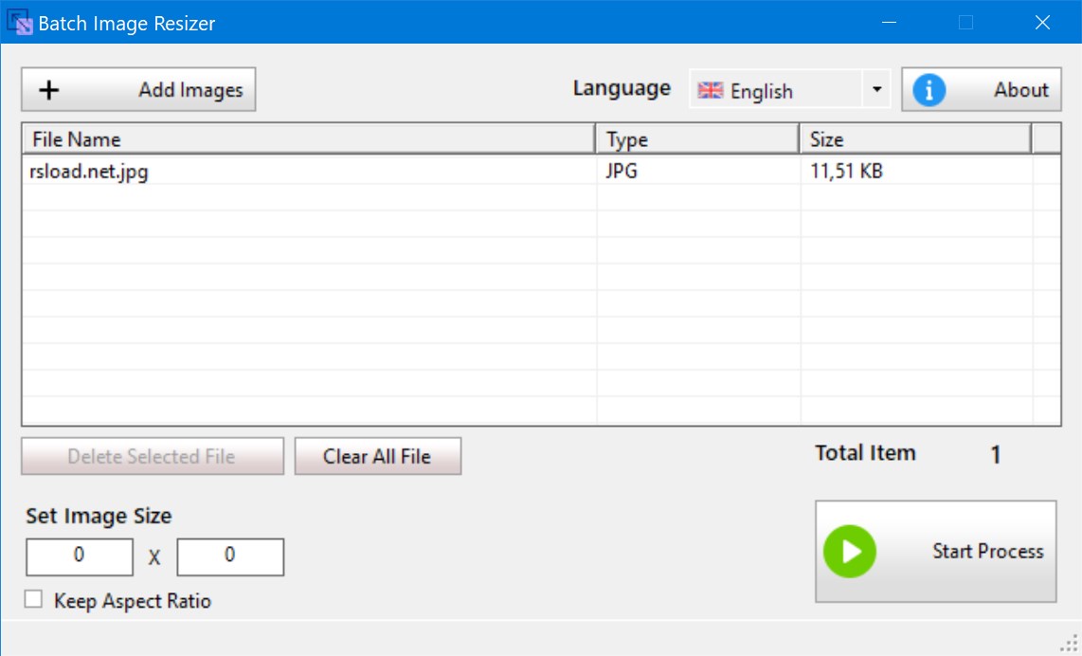Click the blue info icon next to About
The width and height of the screenshot is (1082, 656).
(x=928, y=88)
